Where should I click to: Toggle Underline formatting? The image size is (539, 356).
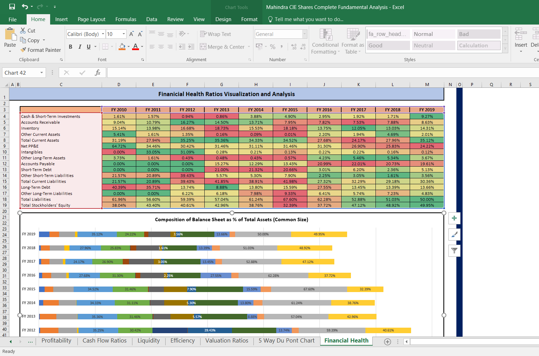click(89, 47)
